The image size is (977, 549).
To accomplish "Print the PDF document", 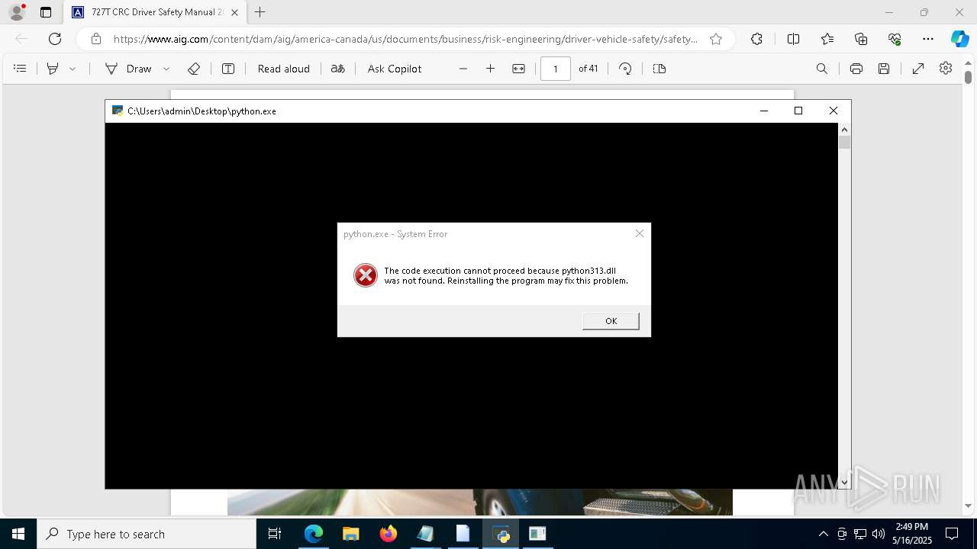I will pos(856,69).
